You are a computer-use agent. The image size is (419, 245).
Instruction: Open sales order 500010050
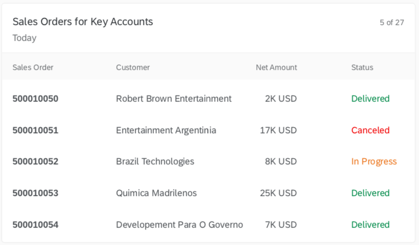click(x=35, y=99)
